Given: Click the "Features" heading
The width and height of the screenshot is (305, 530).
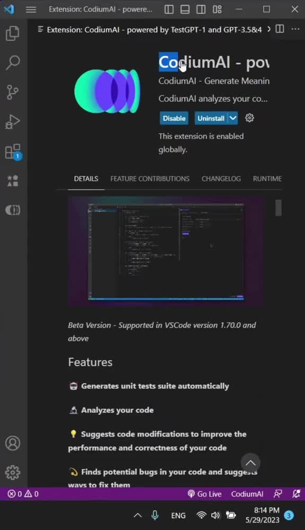Looking at the screenshot, I should (x=90, y=363).
